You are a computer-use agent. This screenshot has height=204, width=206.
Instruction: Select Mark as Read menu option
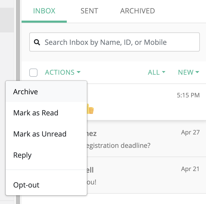(36, 113)
